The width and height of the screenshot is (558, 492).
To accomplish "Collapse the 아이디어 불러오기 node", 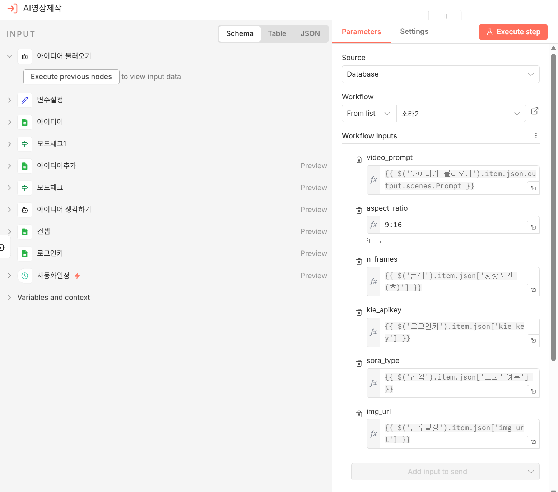I will tap(10, 56).
